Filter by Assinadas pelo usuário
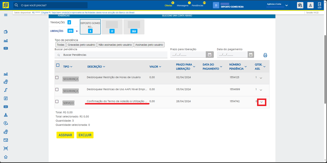The width and height of the screenshot is (327, 163). [x=149, y=45]
